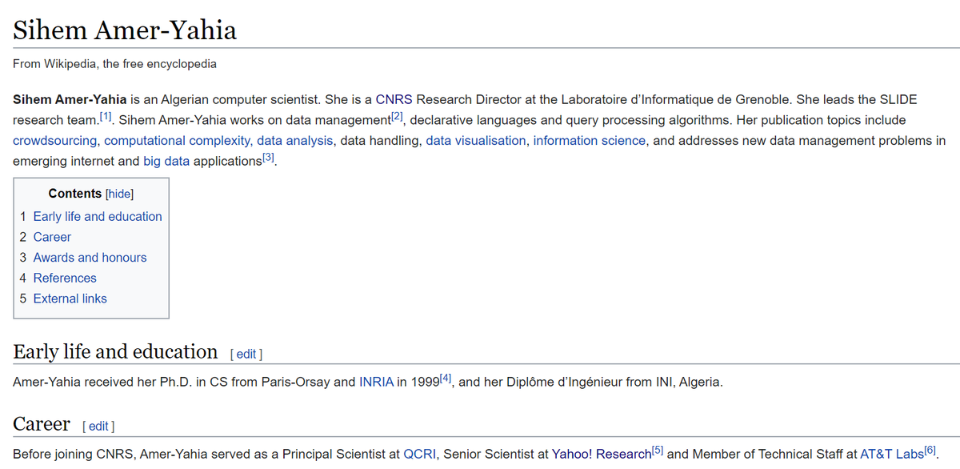Image resolution: width=960 pixels, height=469 pixels.
Task: Jump to citation [2] after data management
Action: (396, 118)
